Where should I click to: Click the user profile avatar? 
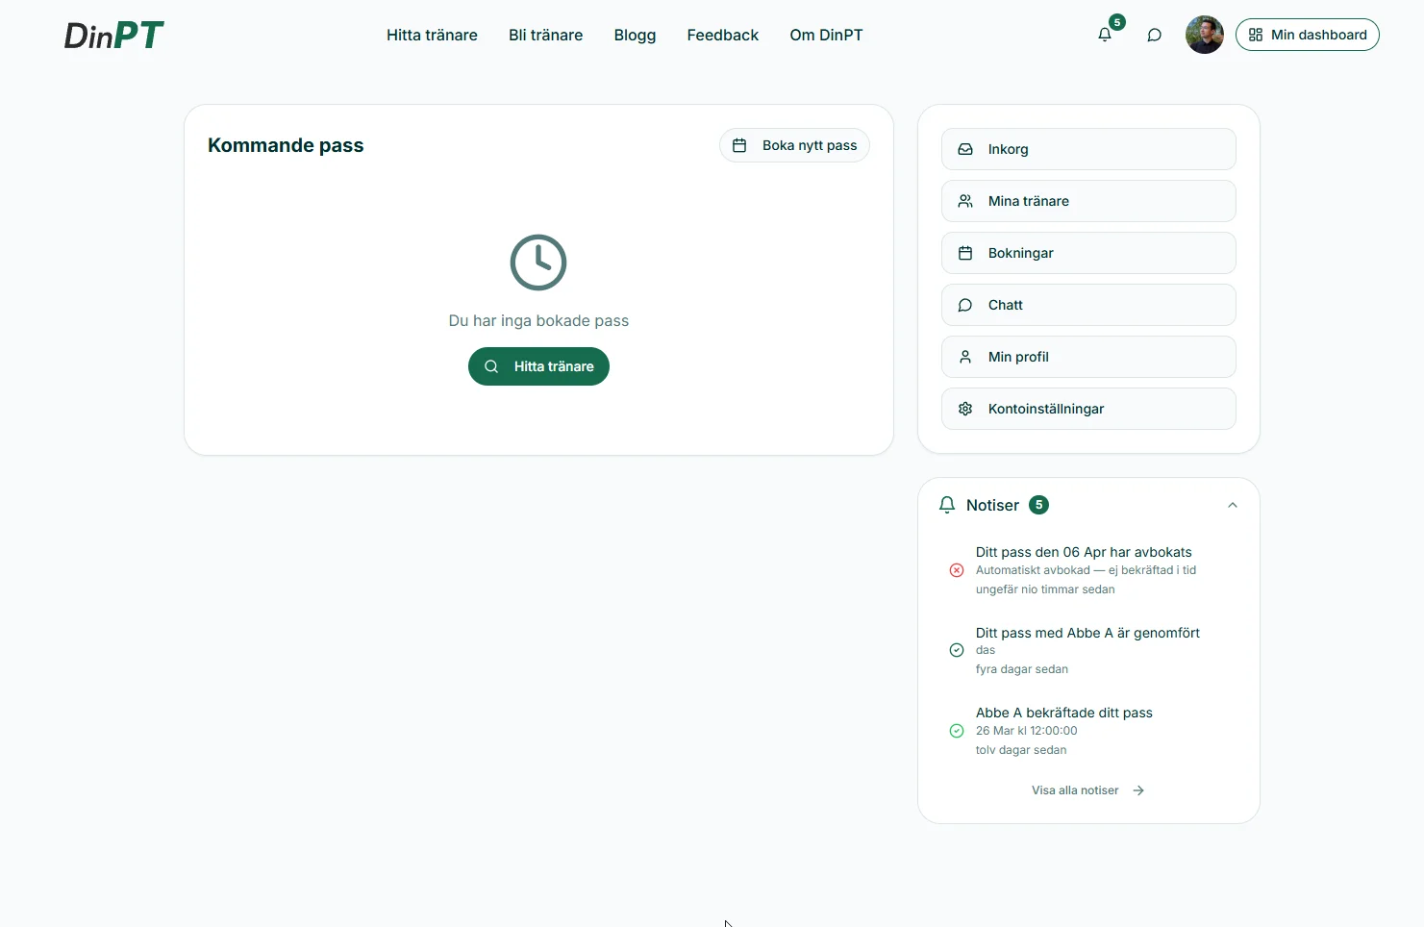[1204, 35]
